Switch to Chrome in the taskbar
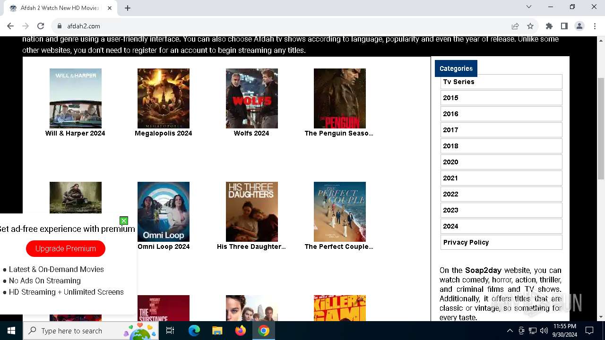This screenshot has width=605, height=340. [x=264, y=331]
